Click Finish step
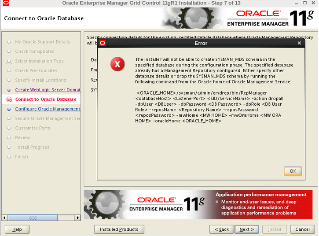The height and width of the screenshot is (236, 319). click(x=22, y=157)
